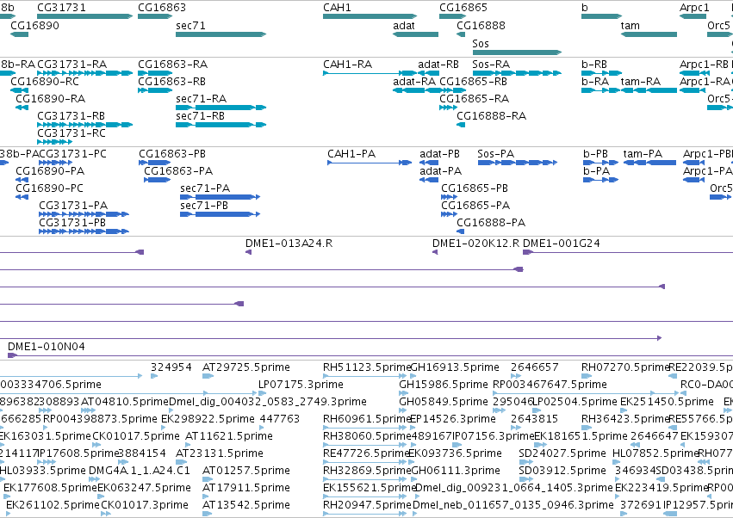
Task: Select the CG31731 gene label
Action: pos(61,8)
